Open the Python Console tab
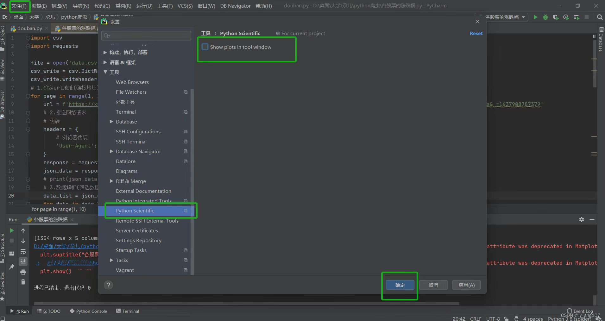The height and width of the screenshot is (321, 605). (x=88, y=311)
